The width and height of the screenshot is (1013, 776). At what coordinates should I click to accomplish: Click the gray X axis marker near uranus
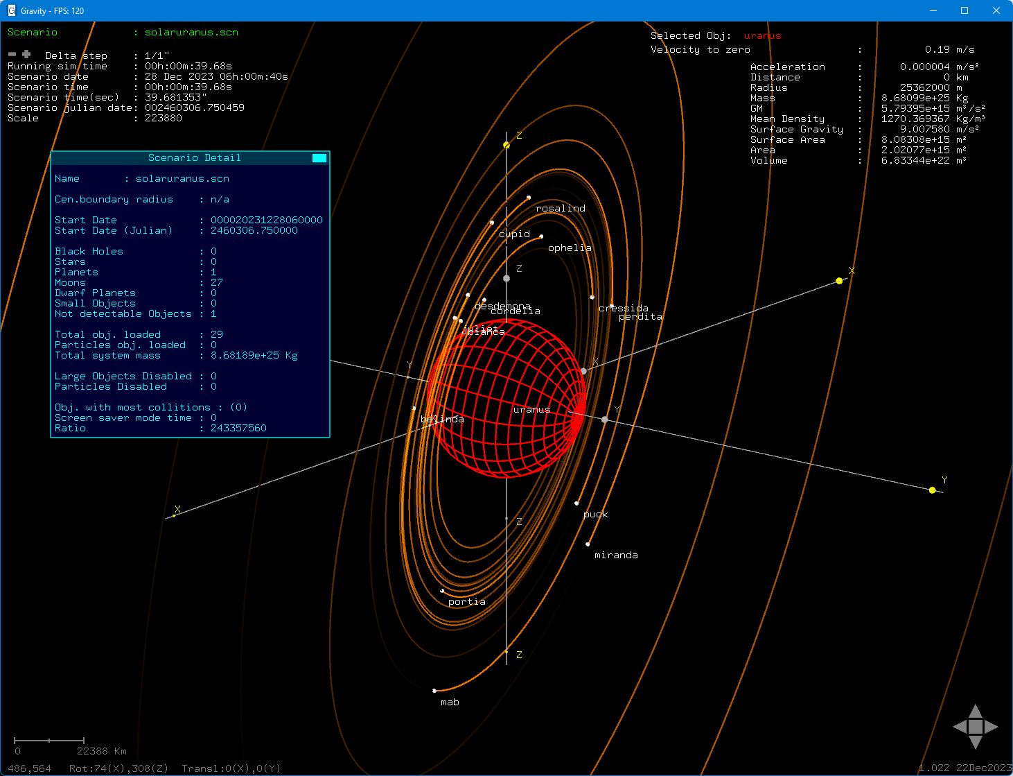(583, 371)
